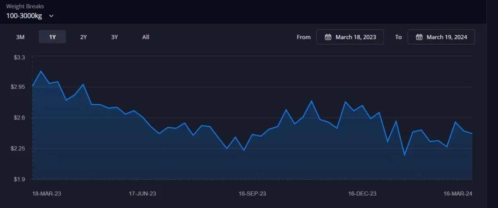Click the calendar icon in the To date field

[419, 37]
